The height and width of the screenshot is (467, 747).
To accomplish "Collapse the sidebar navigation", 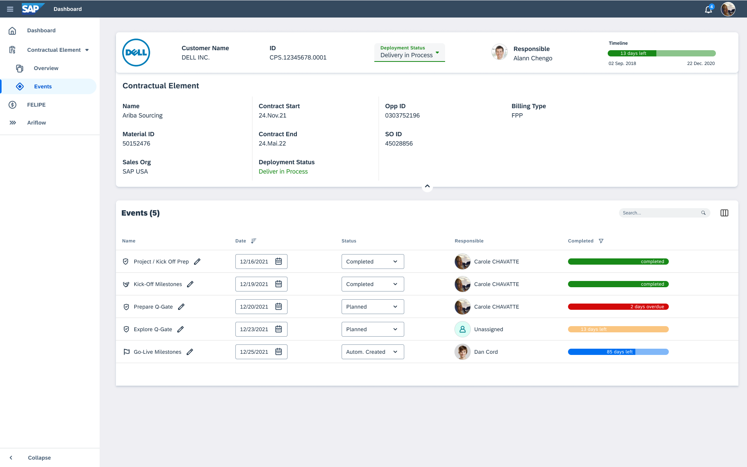I will (39, 458).
